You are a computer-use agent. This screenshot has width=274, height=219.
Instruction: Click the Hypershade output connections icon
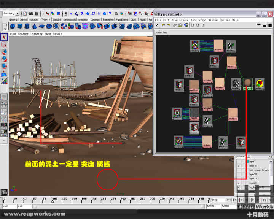tap(203, 25)
